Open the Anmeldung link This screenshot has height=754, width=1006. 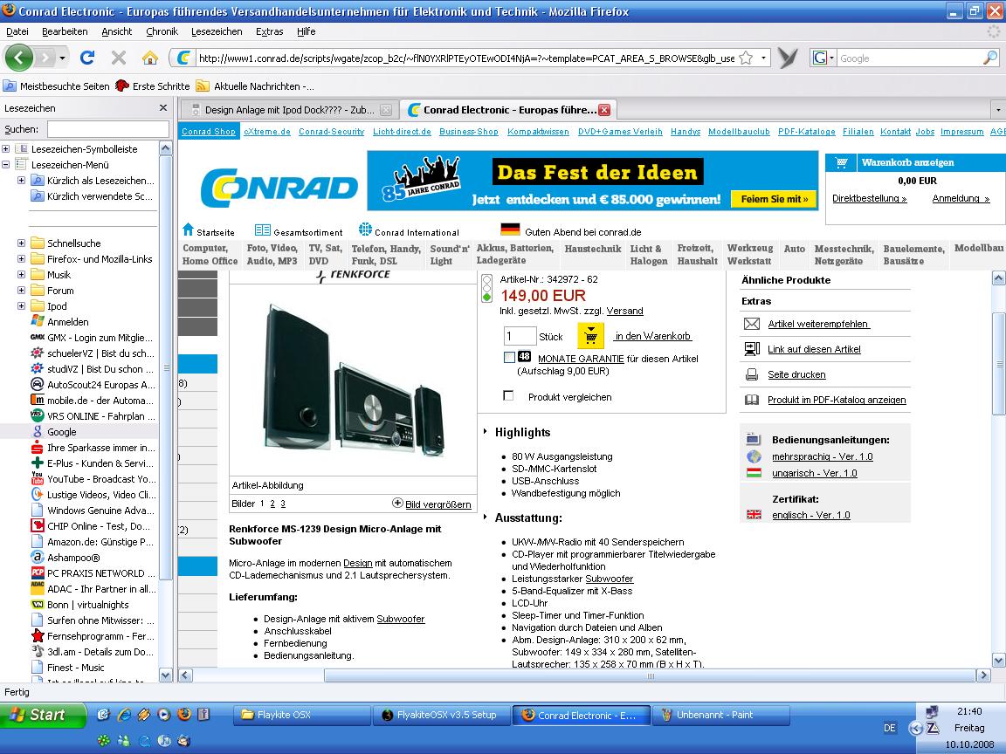point(961,198)
